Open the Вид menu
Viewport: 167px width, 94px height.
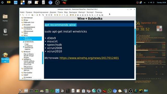(x=66, y=12)
